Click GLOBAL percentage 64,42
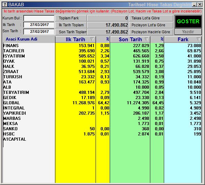This screenshot has height=185, width=205. pos(104,103)
